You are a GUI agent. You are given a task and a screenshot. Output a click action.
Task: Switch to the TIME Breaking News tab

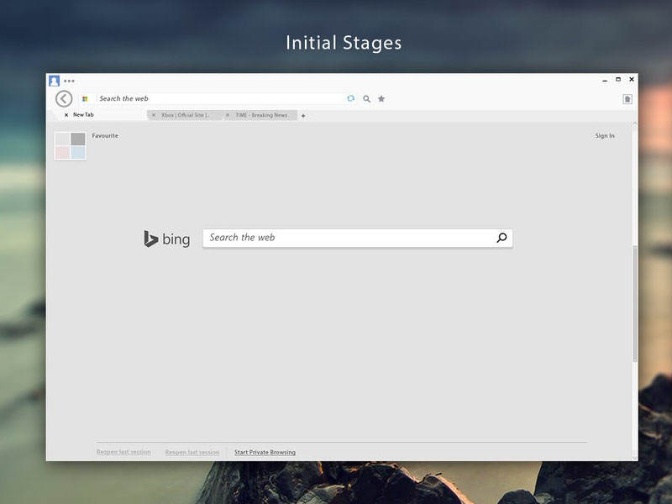coord(261,115)
